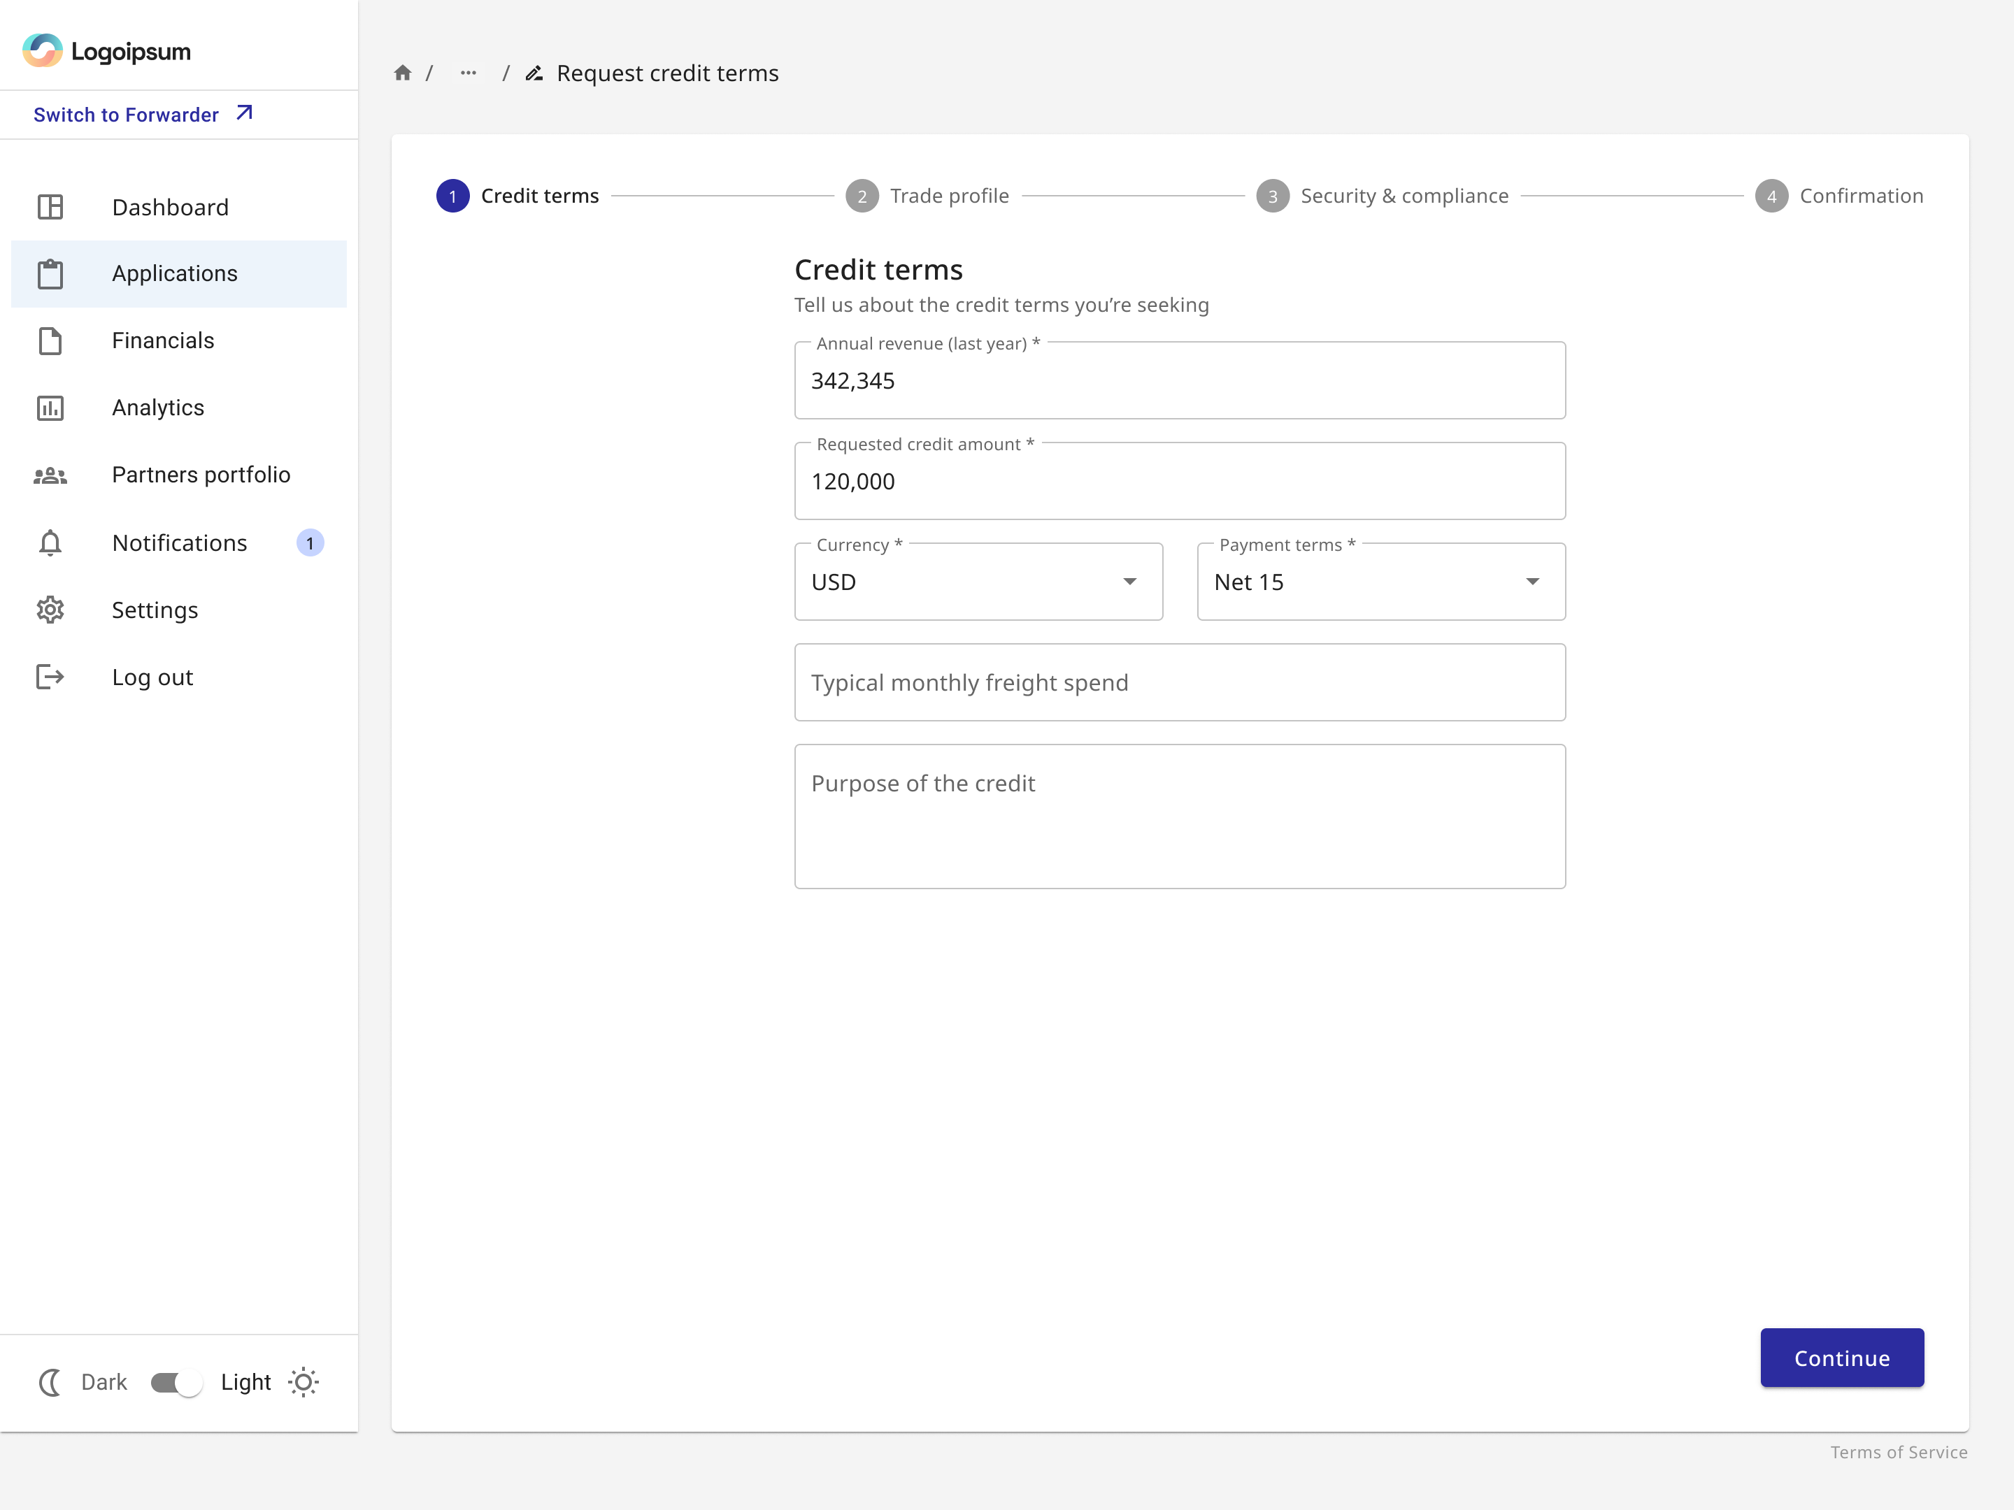This screenshot has height=1510, width=2014.
Task: Click the notifications count badge
Action: coord(310,543)
